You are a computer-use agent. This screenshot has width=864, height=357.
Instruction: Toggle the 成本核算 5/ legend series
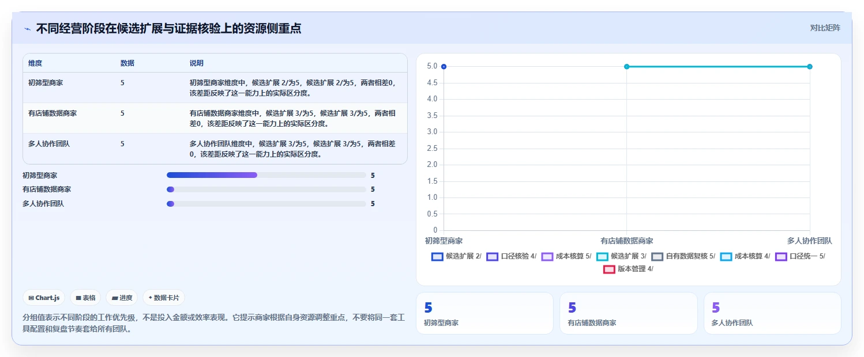(566, 256)
